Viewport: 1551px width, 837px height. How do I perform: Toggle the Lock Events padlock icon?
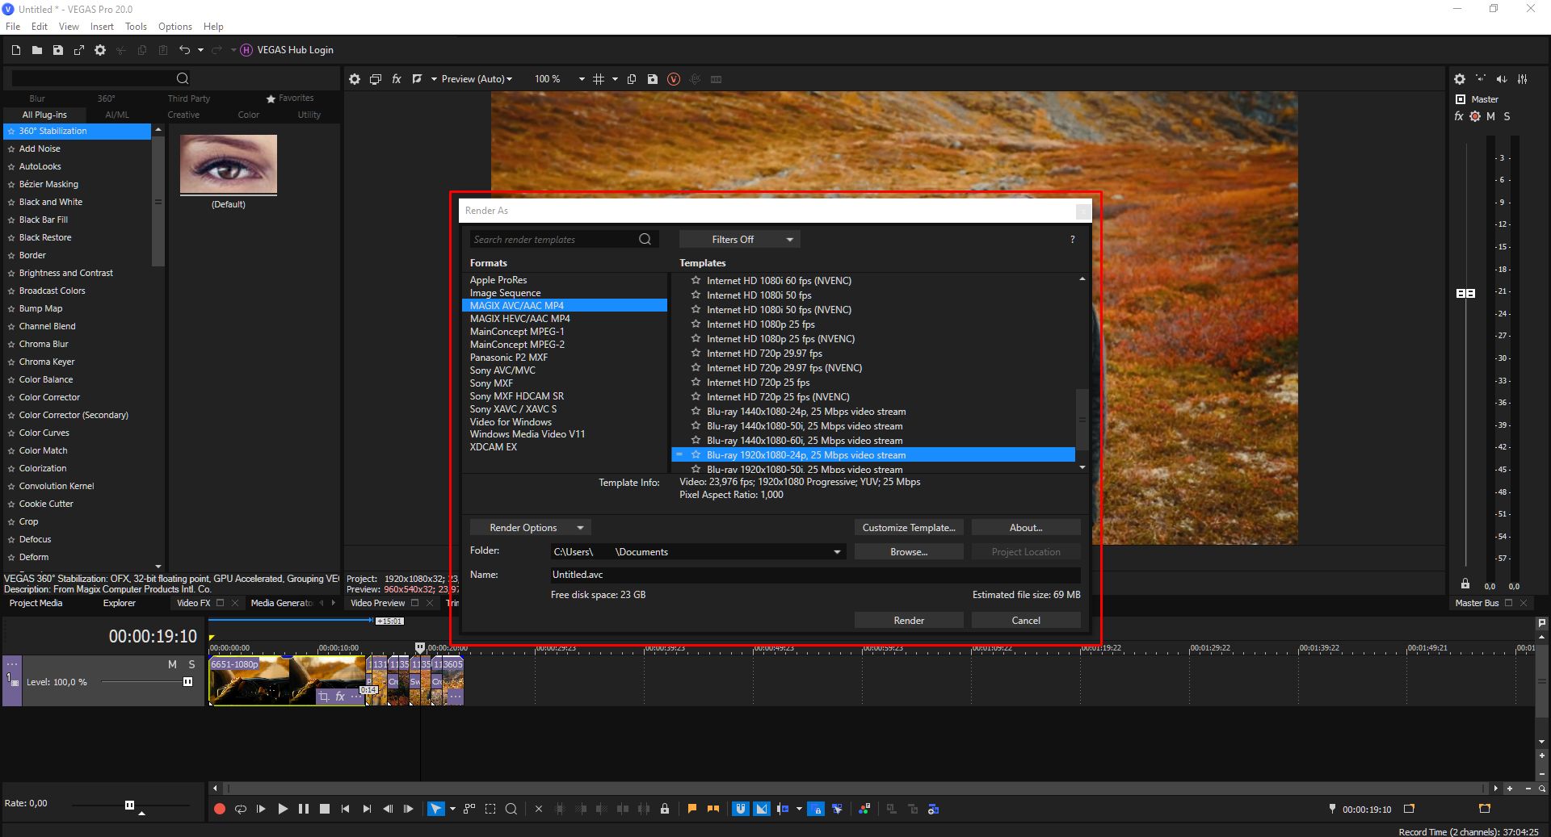[665, 809]
